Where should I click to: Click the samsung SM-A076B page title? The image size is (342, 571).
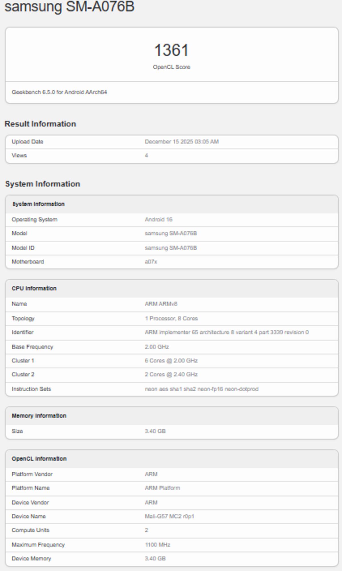point(69,6)
